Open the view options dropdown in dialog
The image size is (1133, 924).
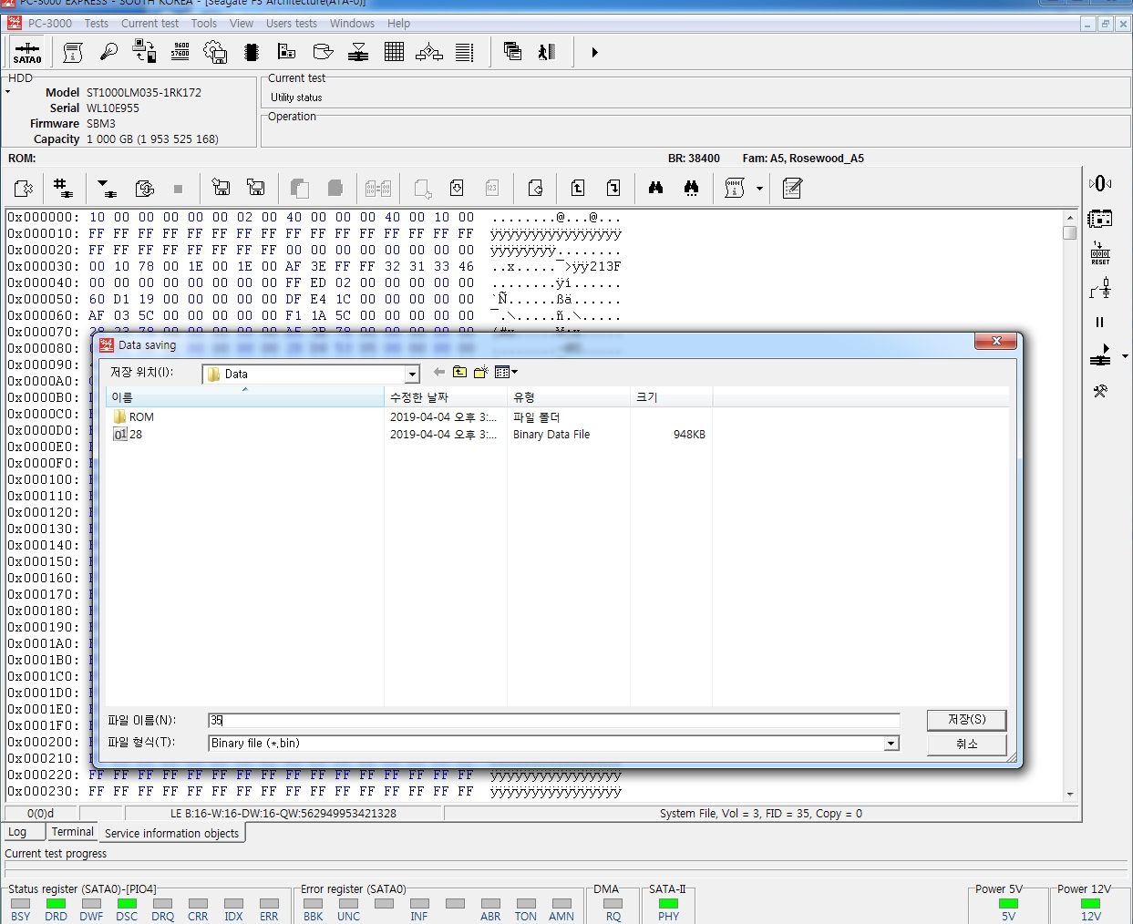pos(506,372)
